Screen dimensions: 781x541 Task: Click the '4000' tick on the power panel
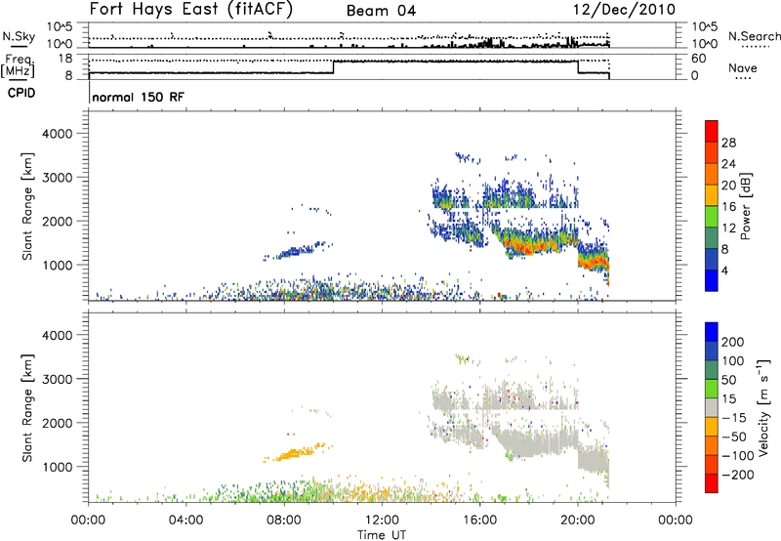tap(57, 134)
